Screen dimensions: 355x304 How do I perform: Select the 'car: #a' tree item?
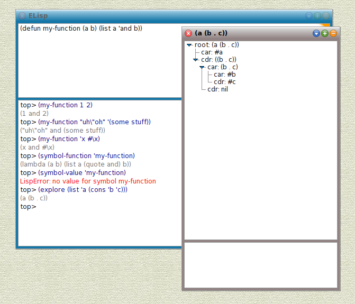tap(212, 52)
